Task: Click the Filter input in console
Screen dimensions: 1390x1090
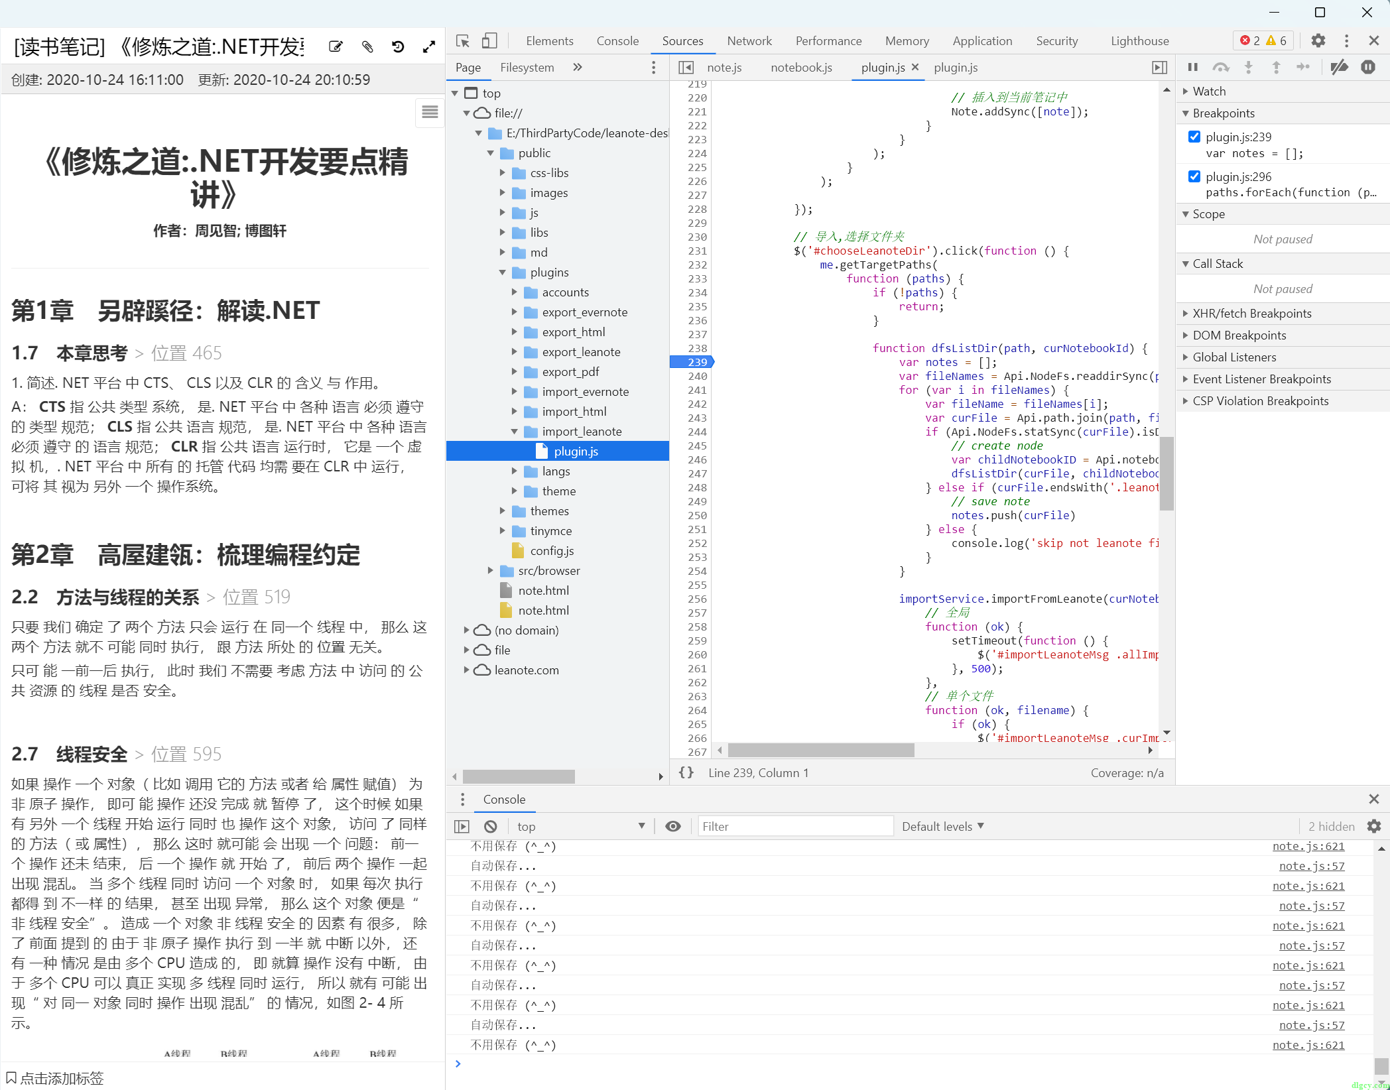Action: coord(796,827)
